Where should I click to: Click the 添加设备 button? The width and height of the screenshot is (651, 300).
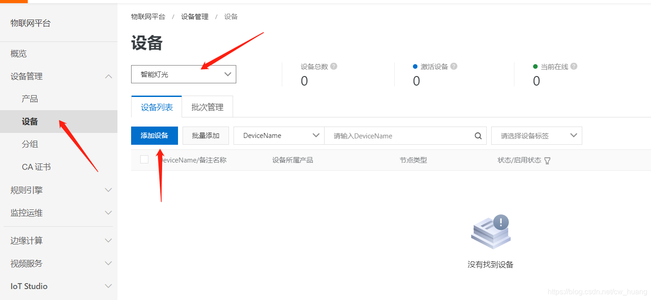(154, 136)
